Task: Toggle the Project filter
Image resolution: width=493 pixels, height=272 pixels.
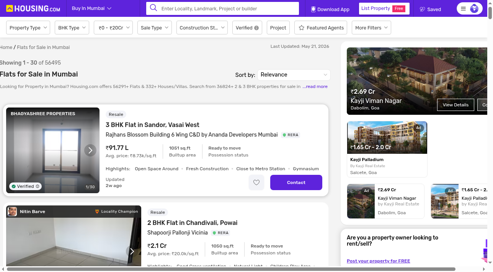Action: (x=278, y=28)
